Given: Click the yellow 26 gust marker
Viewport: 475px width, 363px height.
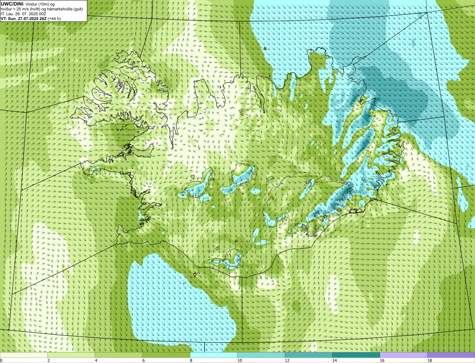Looking at the screenshot, I should click(x=372, y=112).
